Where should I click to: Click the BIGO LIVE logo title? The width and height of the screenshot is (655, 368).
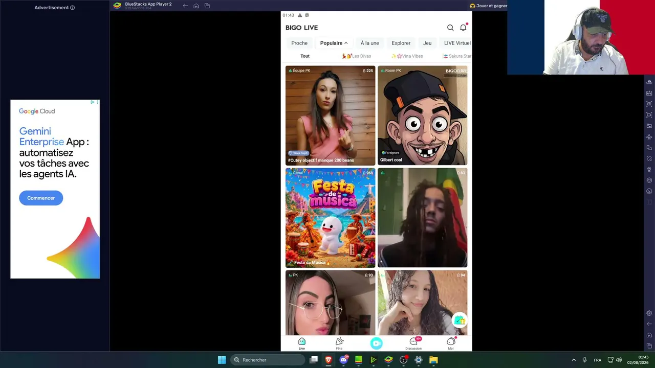302,28
